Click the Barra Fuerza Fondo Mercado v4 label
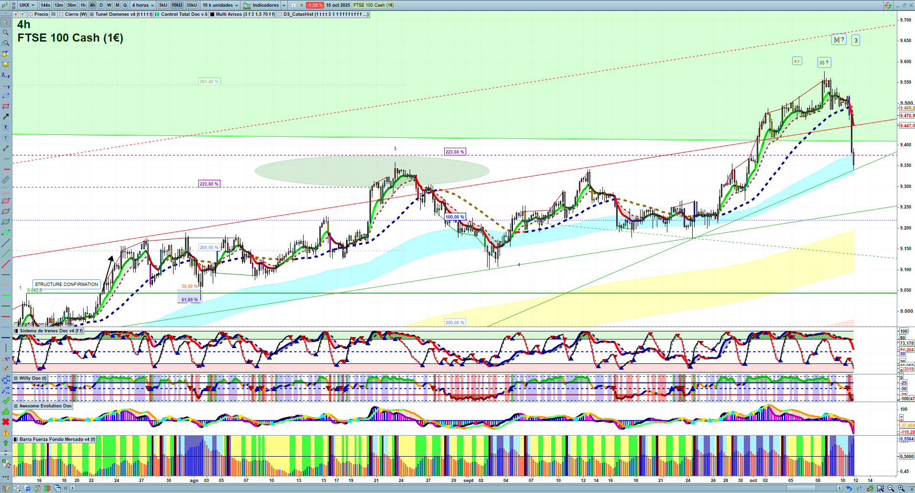 [x=57, y=439]
